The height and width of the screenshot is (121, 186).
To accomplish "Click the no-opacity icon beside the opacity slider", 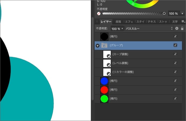I will coord(99,13).
